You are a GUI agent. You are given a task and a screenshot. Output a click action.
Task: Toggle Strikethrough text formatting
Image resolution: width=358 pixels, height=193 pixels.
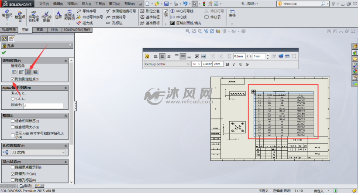[x=247, y=64]
